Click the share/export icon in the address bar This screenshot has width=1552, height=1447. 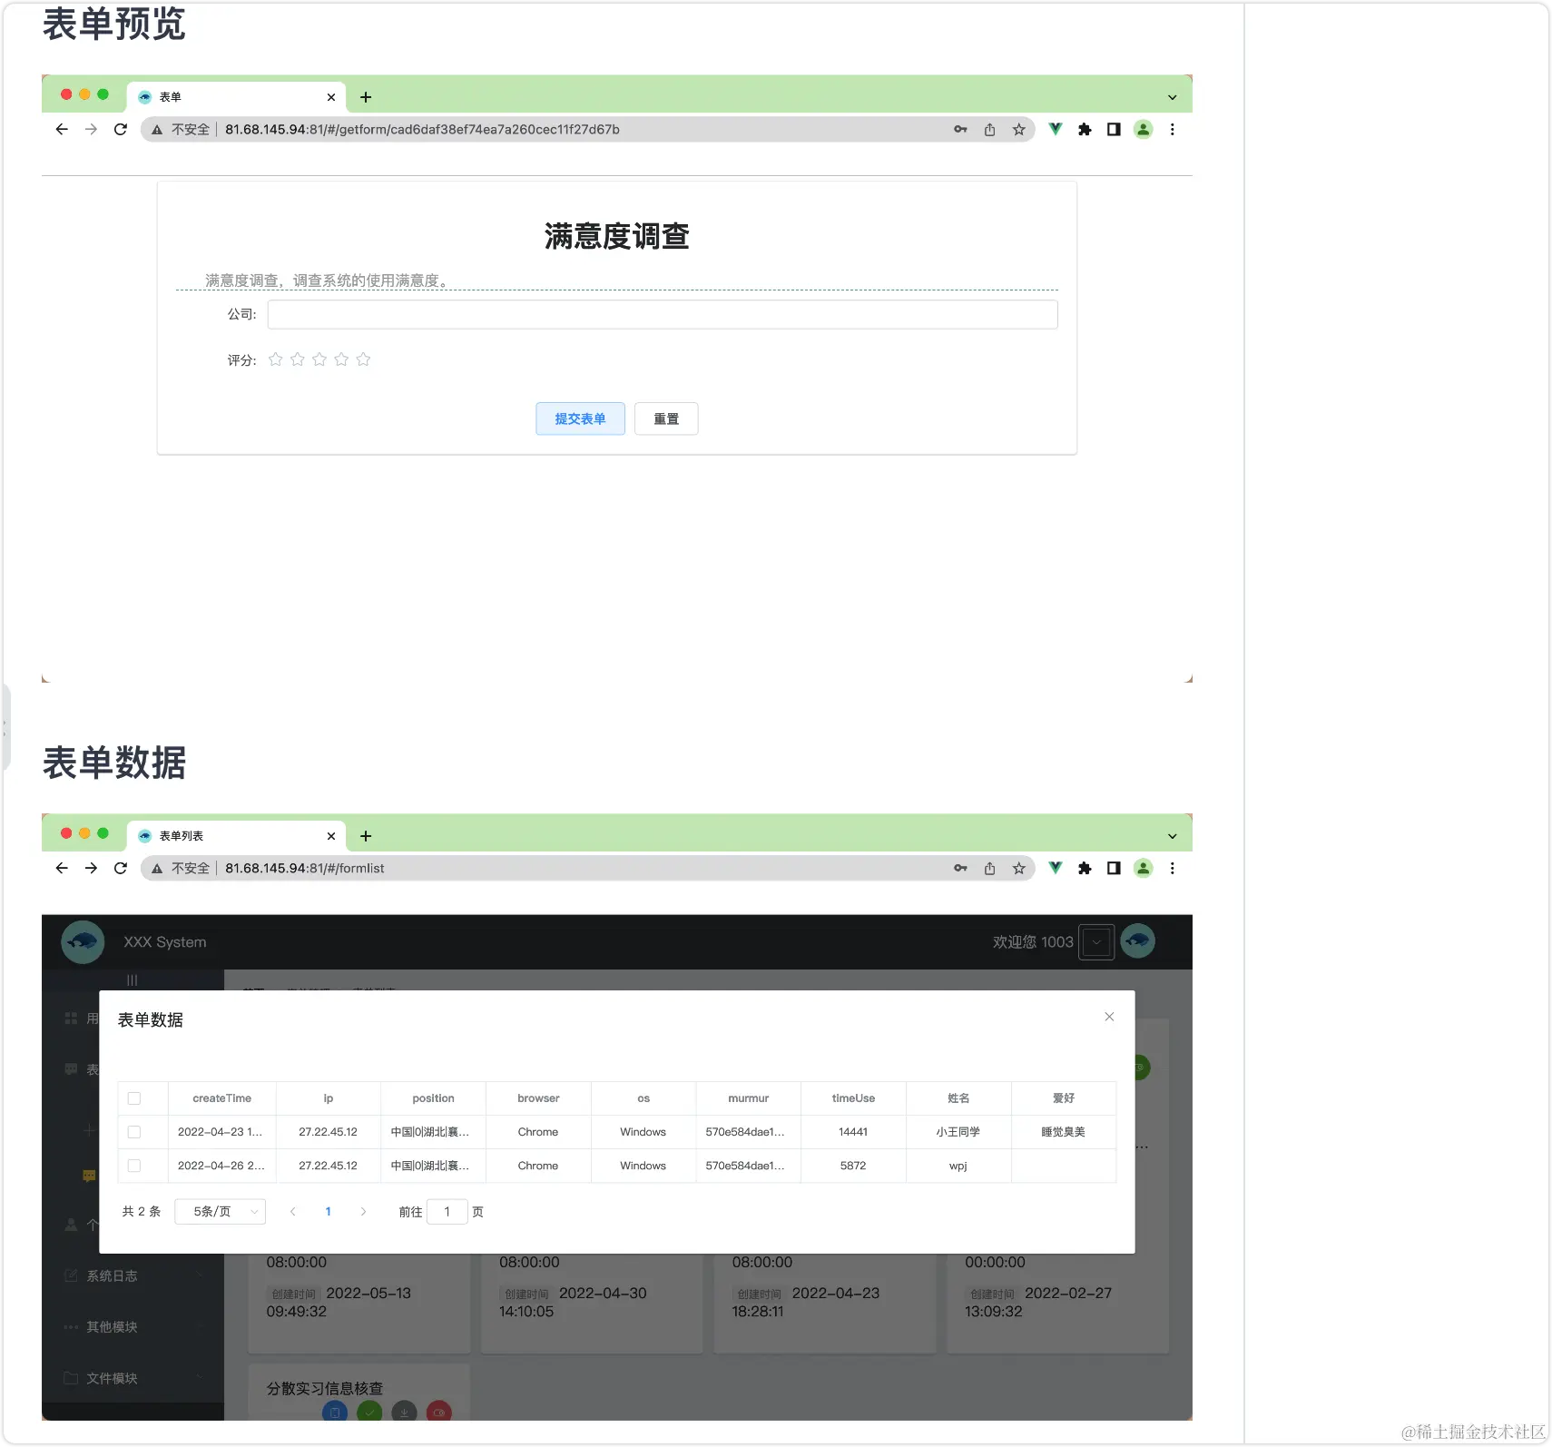click(989, 129)
